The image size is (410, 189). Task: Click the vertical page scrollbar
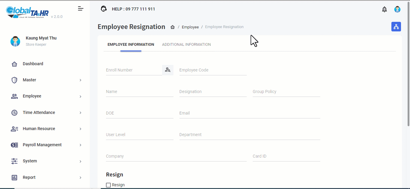click(408, 75)
